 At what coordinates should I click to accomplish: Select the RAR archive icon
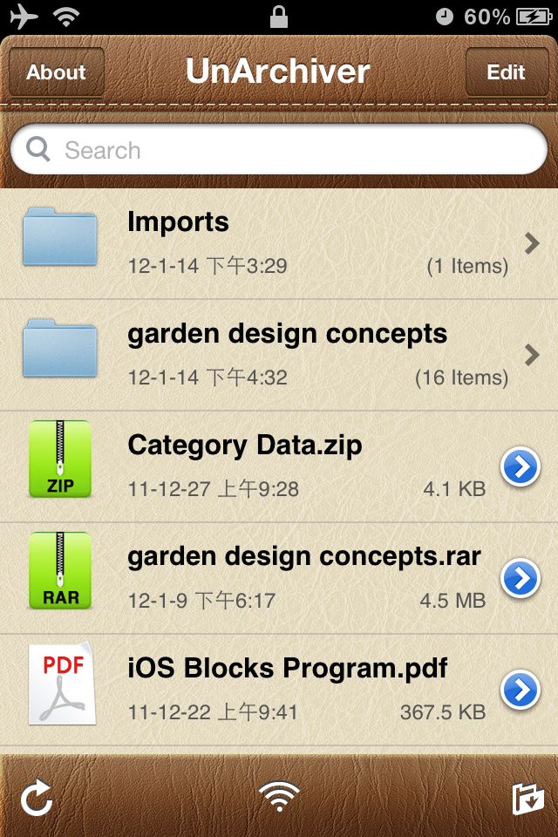(x=60, y=570)
